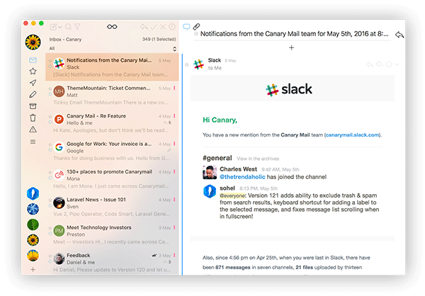Image resolution: width=425 pixels, height=296 pixels.
Task: Toggle star beside Slack sender in message
Action: click(x=187, y=64)
